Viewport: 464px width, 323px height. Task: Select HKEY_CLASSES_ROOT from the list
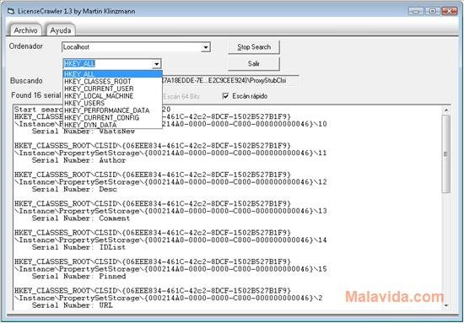[113, 81]
